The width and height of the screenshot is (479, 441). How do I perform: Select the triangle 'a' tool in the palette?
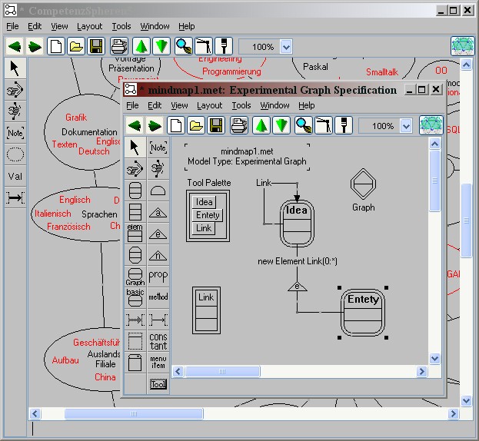point(158,212)
